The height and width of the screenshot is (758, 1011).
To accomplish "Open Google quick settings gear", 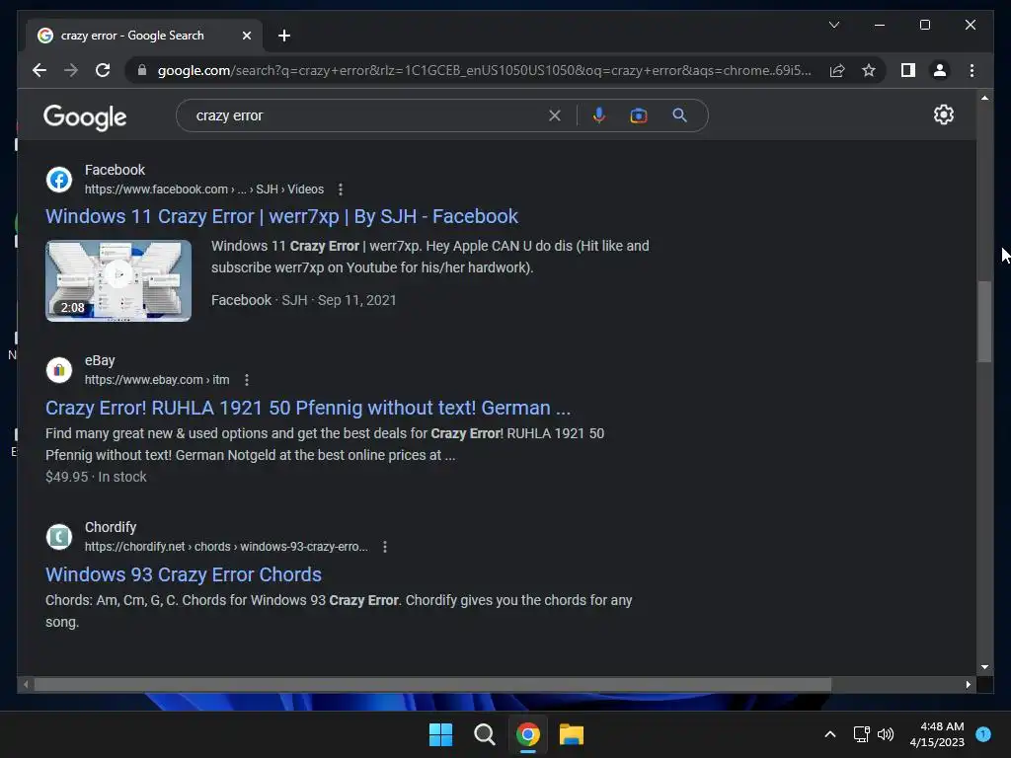I will 943,114.
